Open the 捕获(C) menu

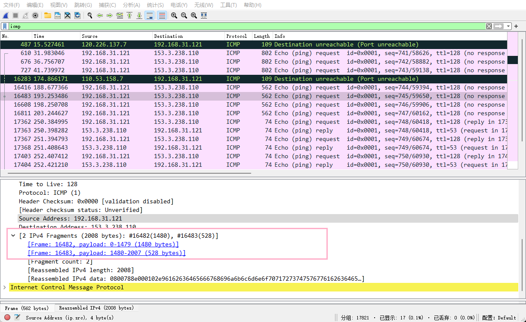(107, 5)
